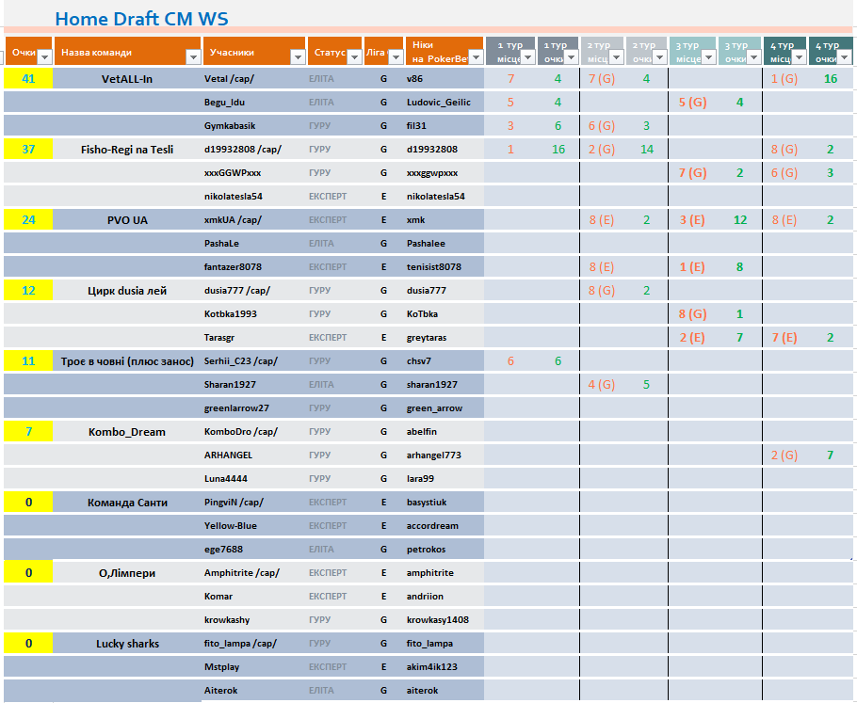
Task: Select the Lucky sharks team cell
Action: tap(127, 643)
